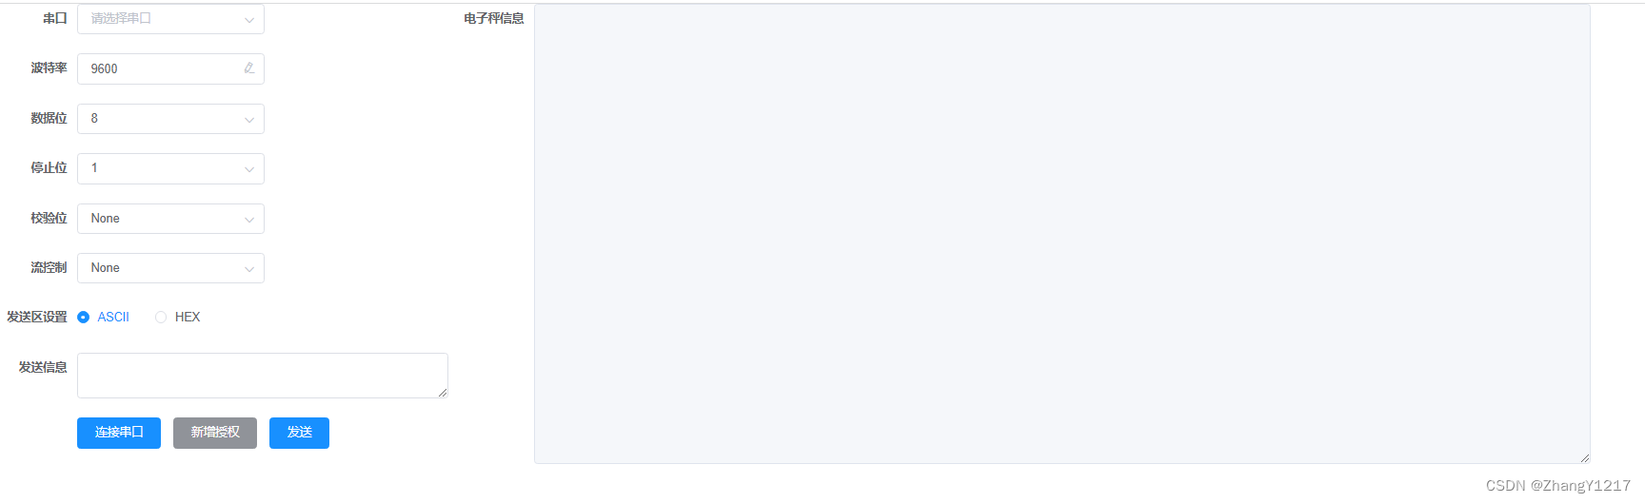
Task: Click the resize grip of 电子秤信息 textarea
Action: coord(1585,458)
